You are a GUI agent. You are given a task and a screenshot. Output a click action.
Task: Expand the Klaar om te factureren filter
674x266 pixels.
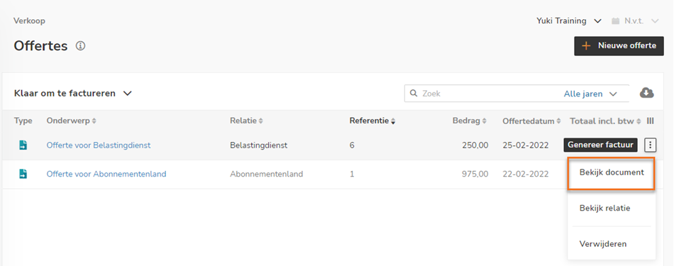coord(72,93)
